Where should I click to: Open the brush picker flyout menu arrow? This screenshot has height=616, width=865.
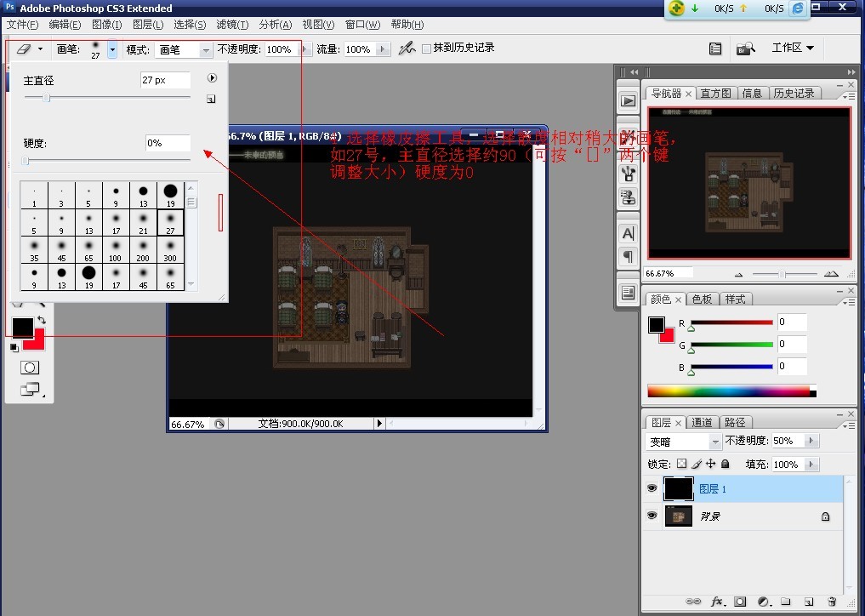212,77
